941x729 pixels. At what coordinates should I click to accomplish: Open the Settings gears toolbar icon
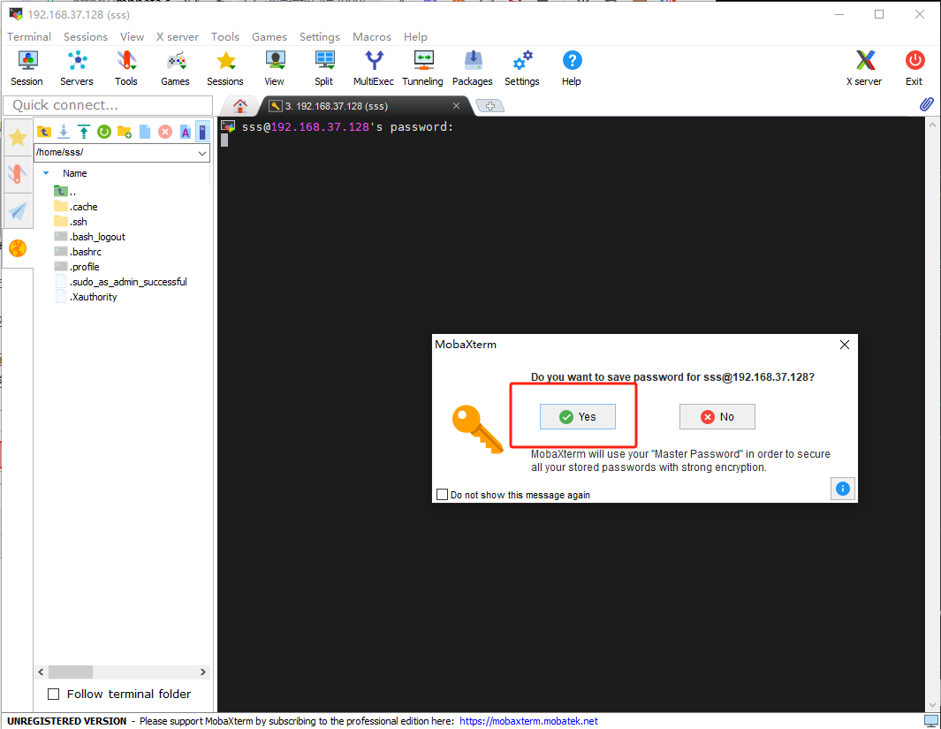pyautogui.click(x=522, y=68)
